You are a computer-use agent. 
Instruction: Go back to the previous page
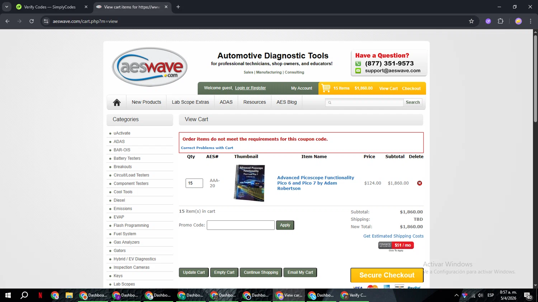tap(8, 21)
